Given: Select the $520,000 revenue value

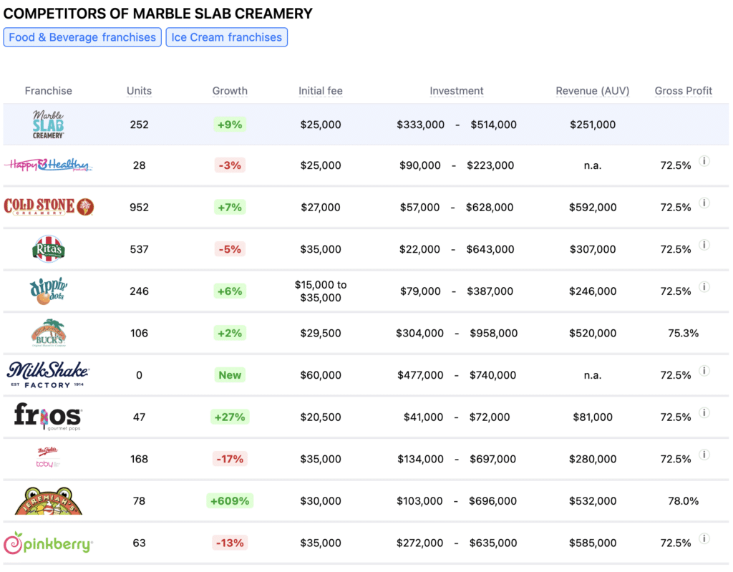Looking at the screenshot, I should click(x=593, y=334).
